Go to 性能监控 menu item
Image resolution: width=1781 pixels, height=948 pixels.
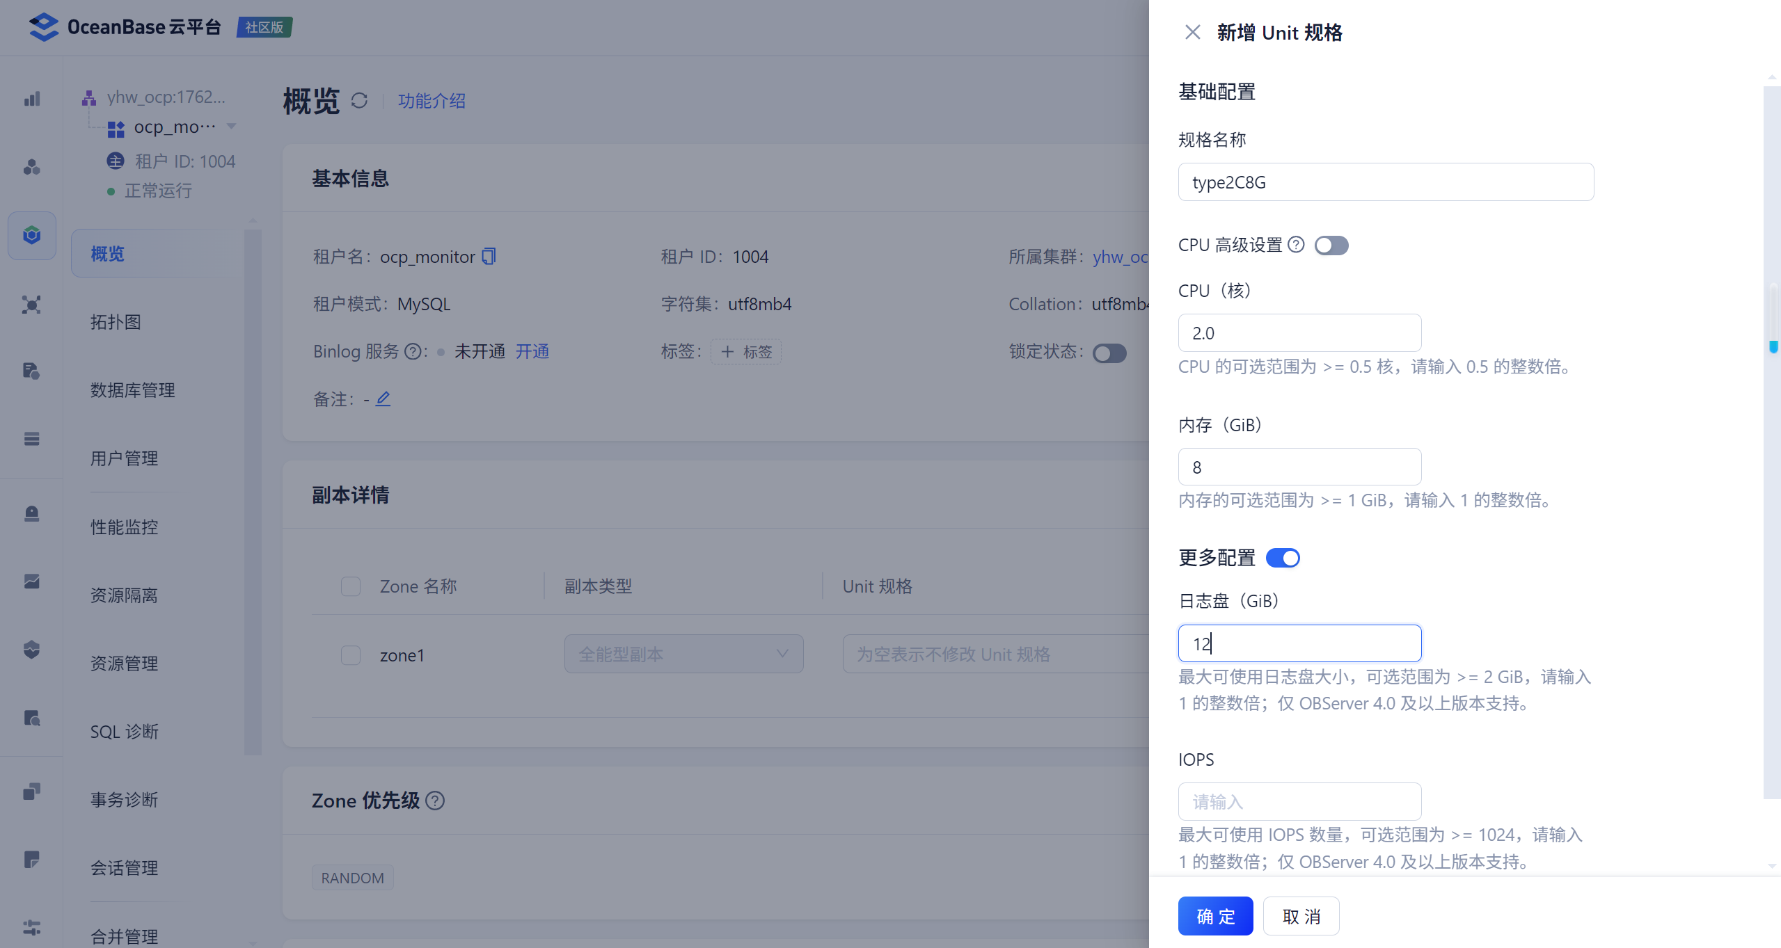124,527
